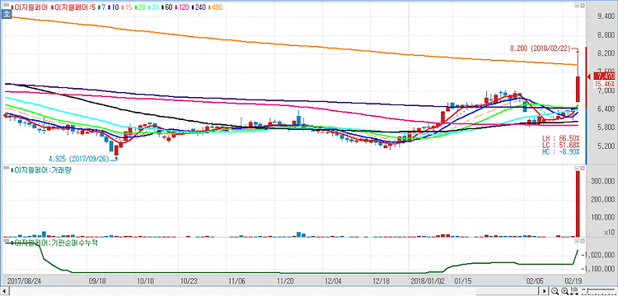Click the volume panel maximize icon
618x296 pixels.
(583, 169)
